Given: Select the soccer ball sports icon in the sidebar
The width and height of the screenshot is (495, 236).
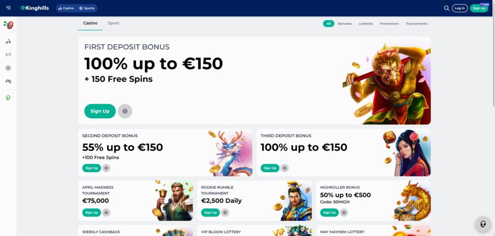Looking at the screenshot, I should click(x=8, y=68).
